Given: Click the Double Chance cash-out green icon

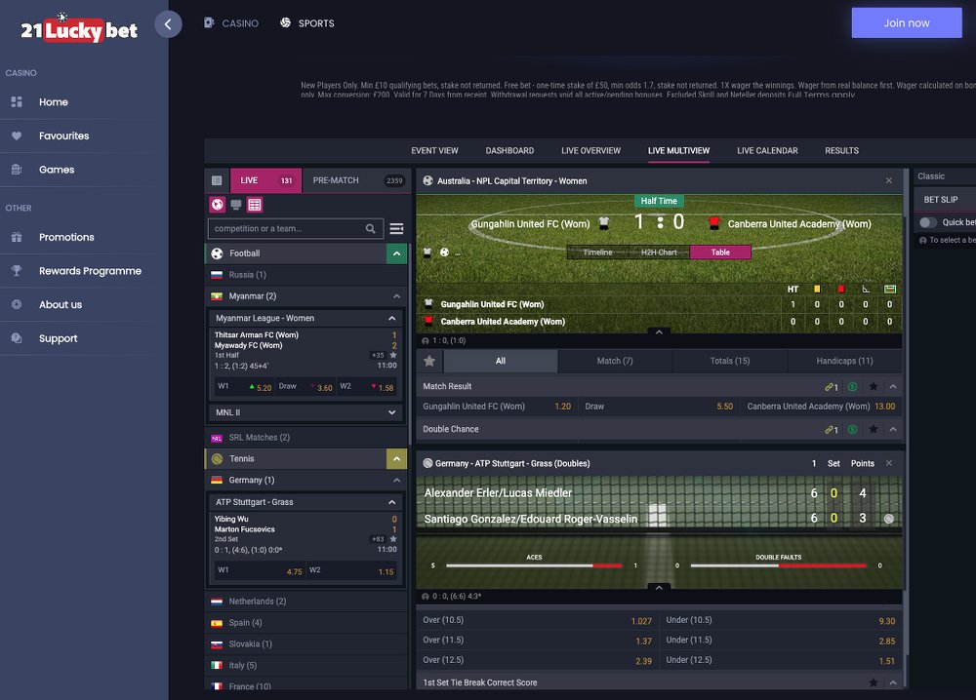Looking at the screenshot, I should pyautogui.click(x=853, y=429).
